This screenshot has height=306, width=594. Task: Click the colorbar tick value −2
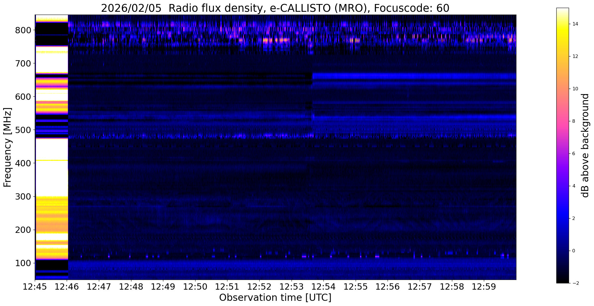[x=575, y=283]
